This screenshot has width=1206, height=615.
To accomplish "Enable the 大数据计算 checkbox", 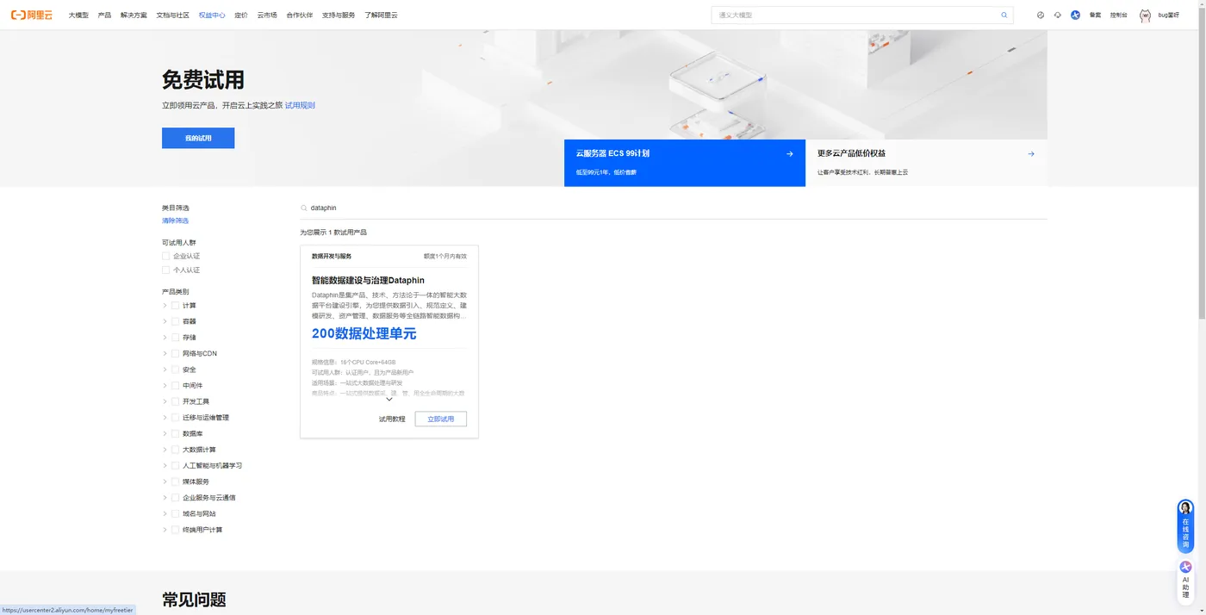I will point(176,450).
